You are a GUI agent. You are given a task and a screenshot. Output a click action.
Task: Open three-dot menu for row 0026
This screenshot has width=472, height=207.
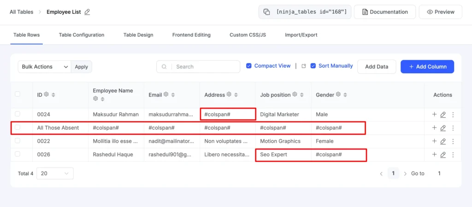pyautogui.click(x=453, y=155)
